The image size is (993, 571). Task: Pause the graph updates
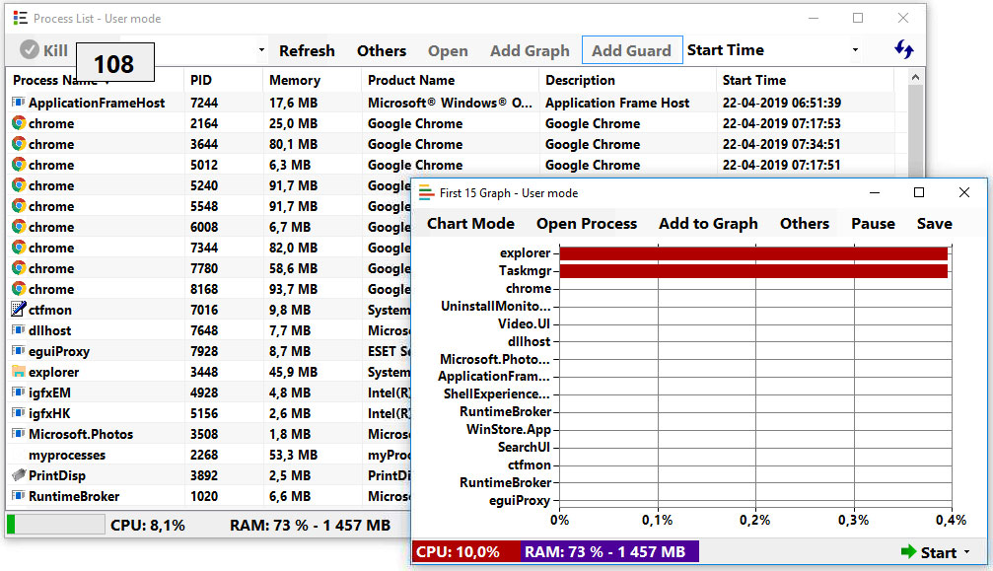click(x=873, y=224)
